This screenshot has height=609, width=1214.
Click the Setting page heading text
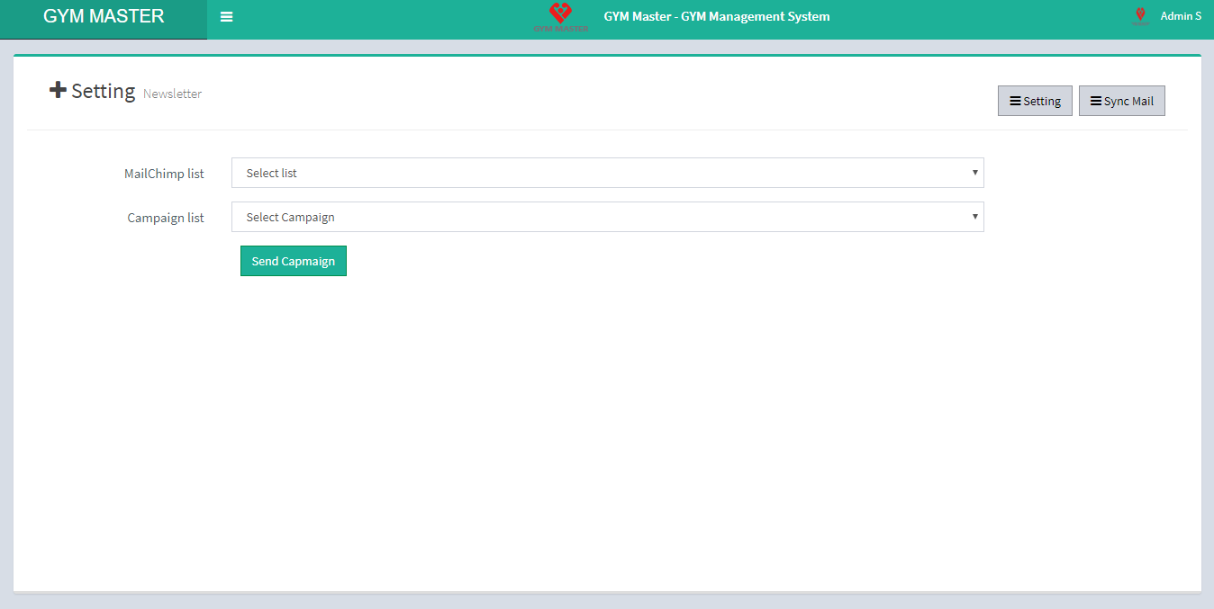click(x=103, y=91)
